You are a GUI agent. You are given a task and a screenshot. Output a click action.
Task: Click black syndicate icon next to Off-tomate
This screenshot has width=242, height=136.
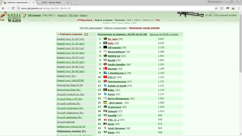coord(105,47)
